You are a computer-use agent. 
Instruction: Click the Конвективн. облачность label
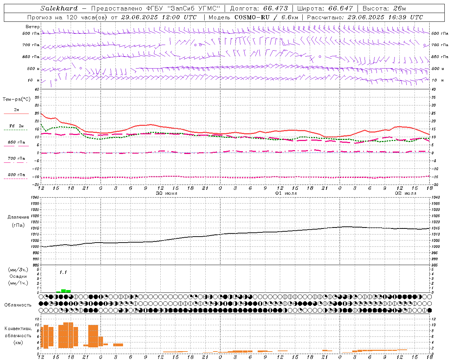[x=18, y=332]
